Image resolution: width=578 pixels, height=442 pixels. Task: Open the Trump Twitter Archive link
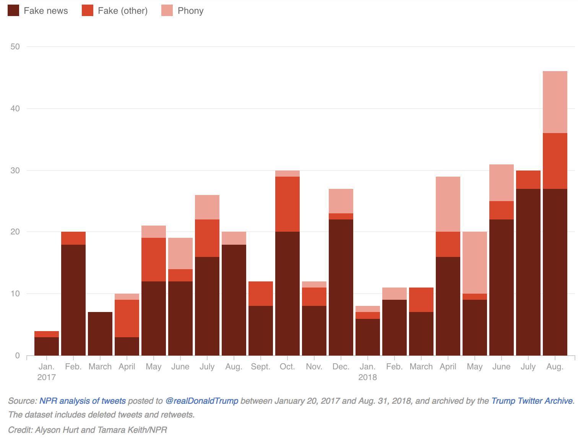[x=532, y=401]
